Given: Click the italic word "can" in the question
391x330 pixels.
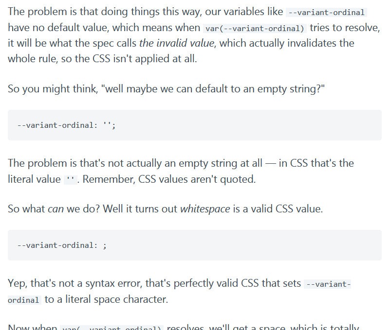Looking at the screenshot, I should pos(56,209).
